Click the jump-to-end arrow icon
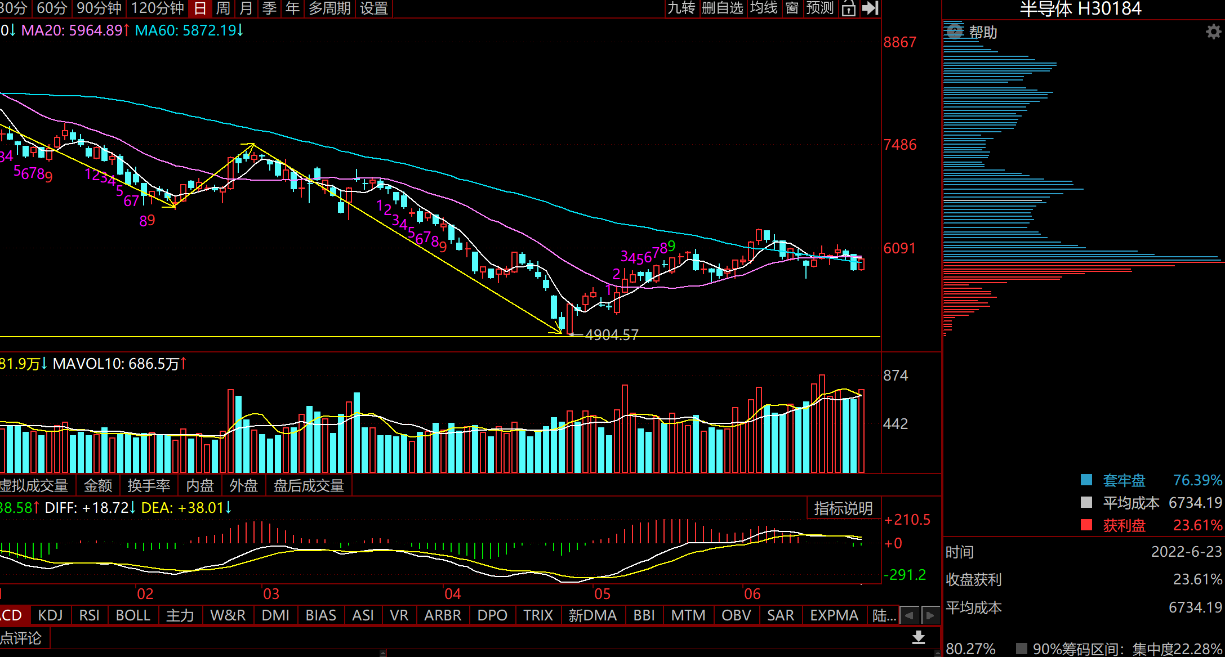This screenshot has width=1225, height=657. point(870,8)
